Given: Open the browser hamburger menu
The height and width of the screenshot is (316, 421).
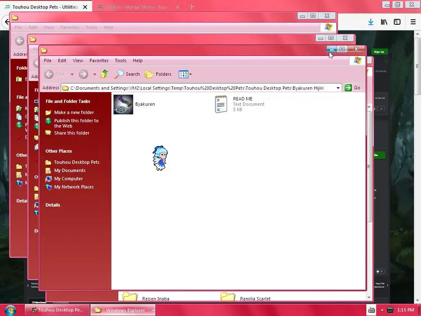Looking at the screenshot, I should (x=413, y=22).
